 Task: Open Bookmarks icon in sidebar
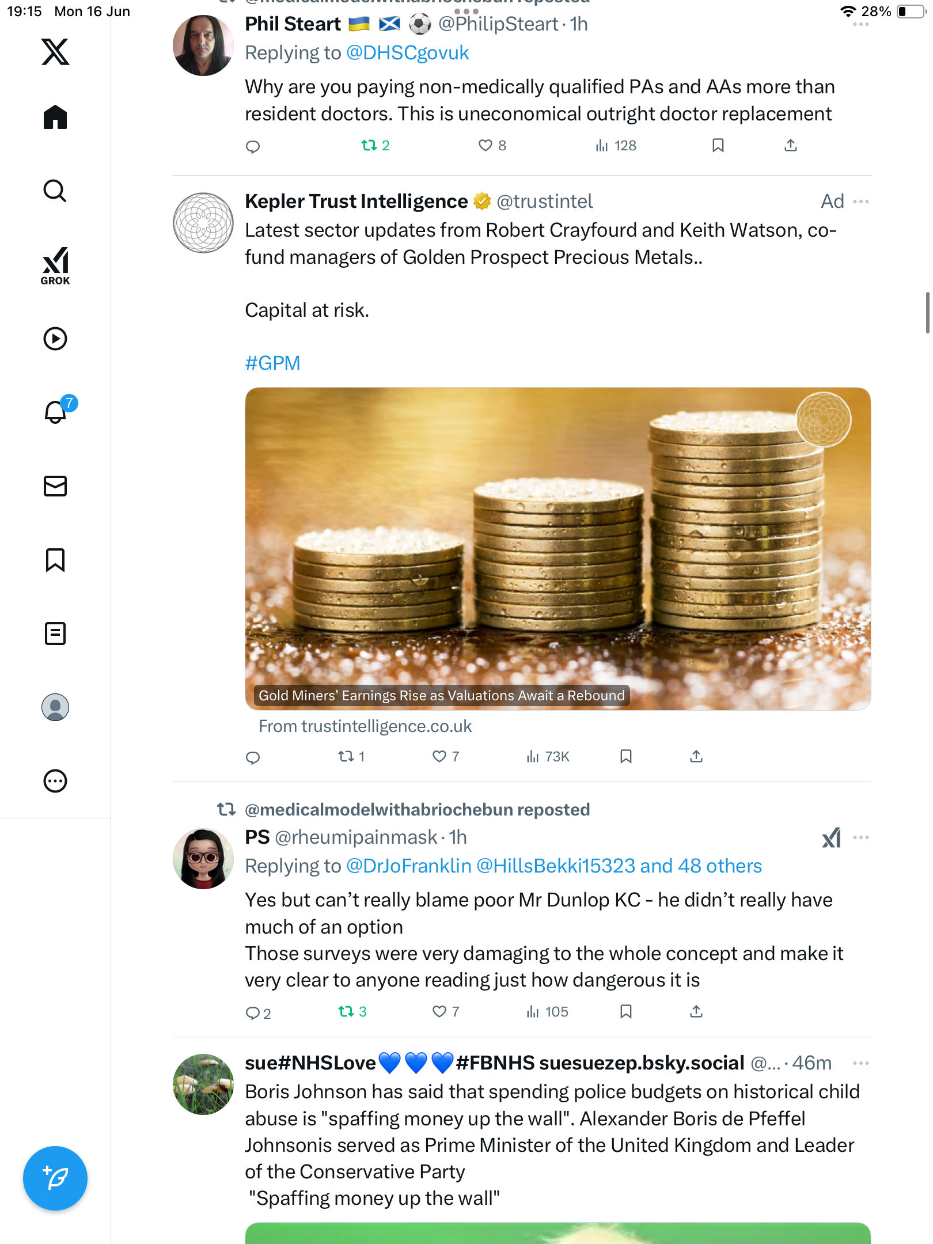pyautogui.click(x=55, y=560)
